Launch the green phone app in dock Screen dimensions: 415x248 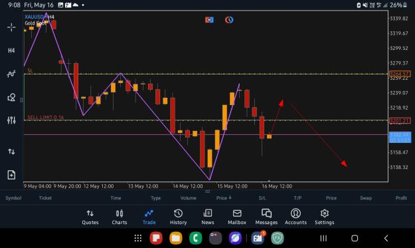click(196, 238)
